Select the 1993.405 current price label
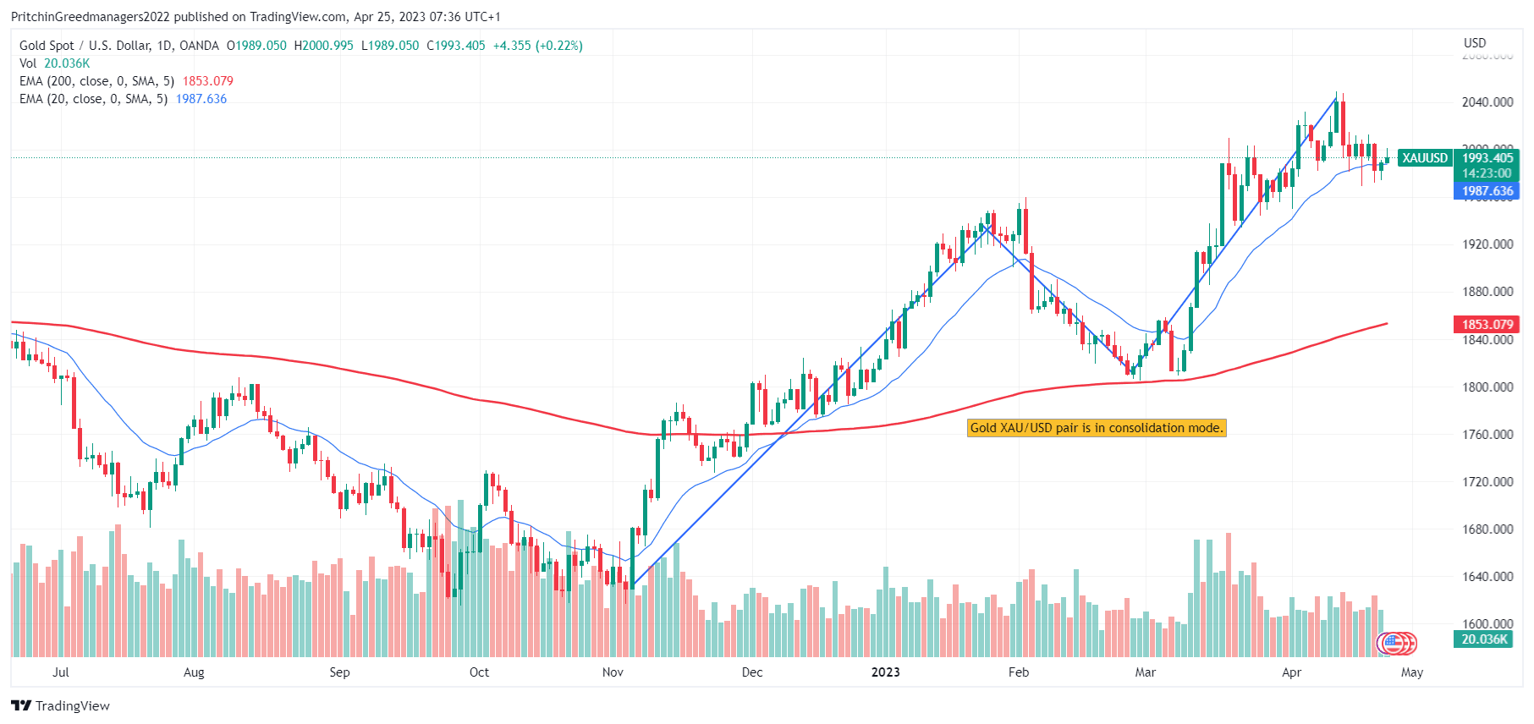Screen dimensions: 1534x724 pos(1487,158)
